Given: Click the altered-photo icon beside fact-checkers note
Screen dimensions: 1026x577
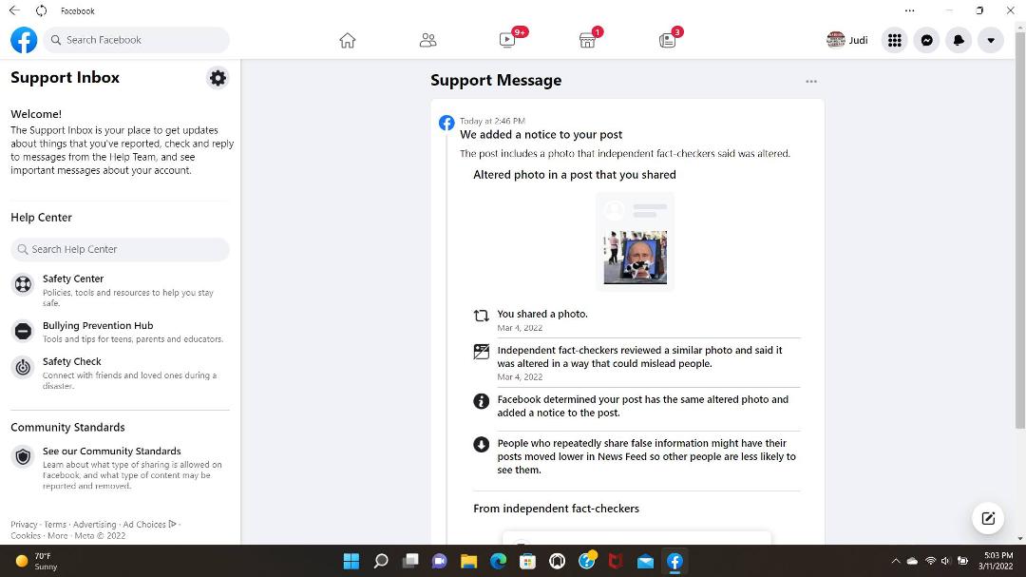Looking at the screenshot, I should point(481,352).
